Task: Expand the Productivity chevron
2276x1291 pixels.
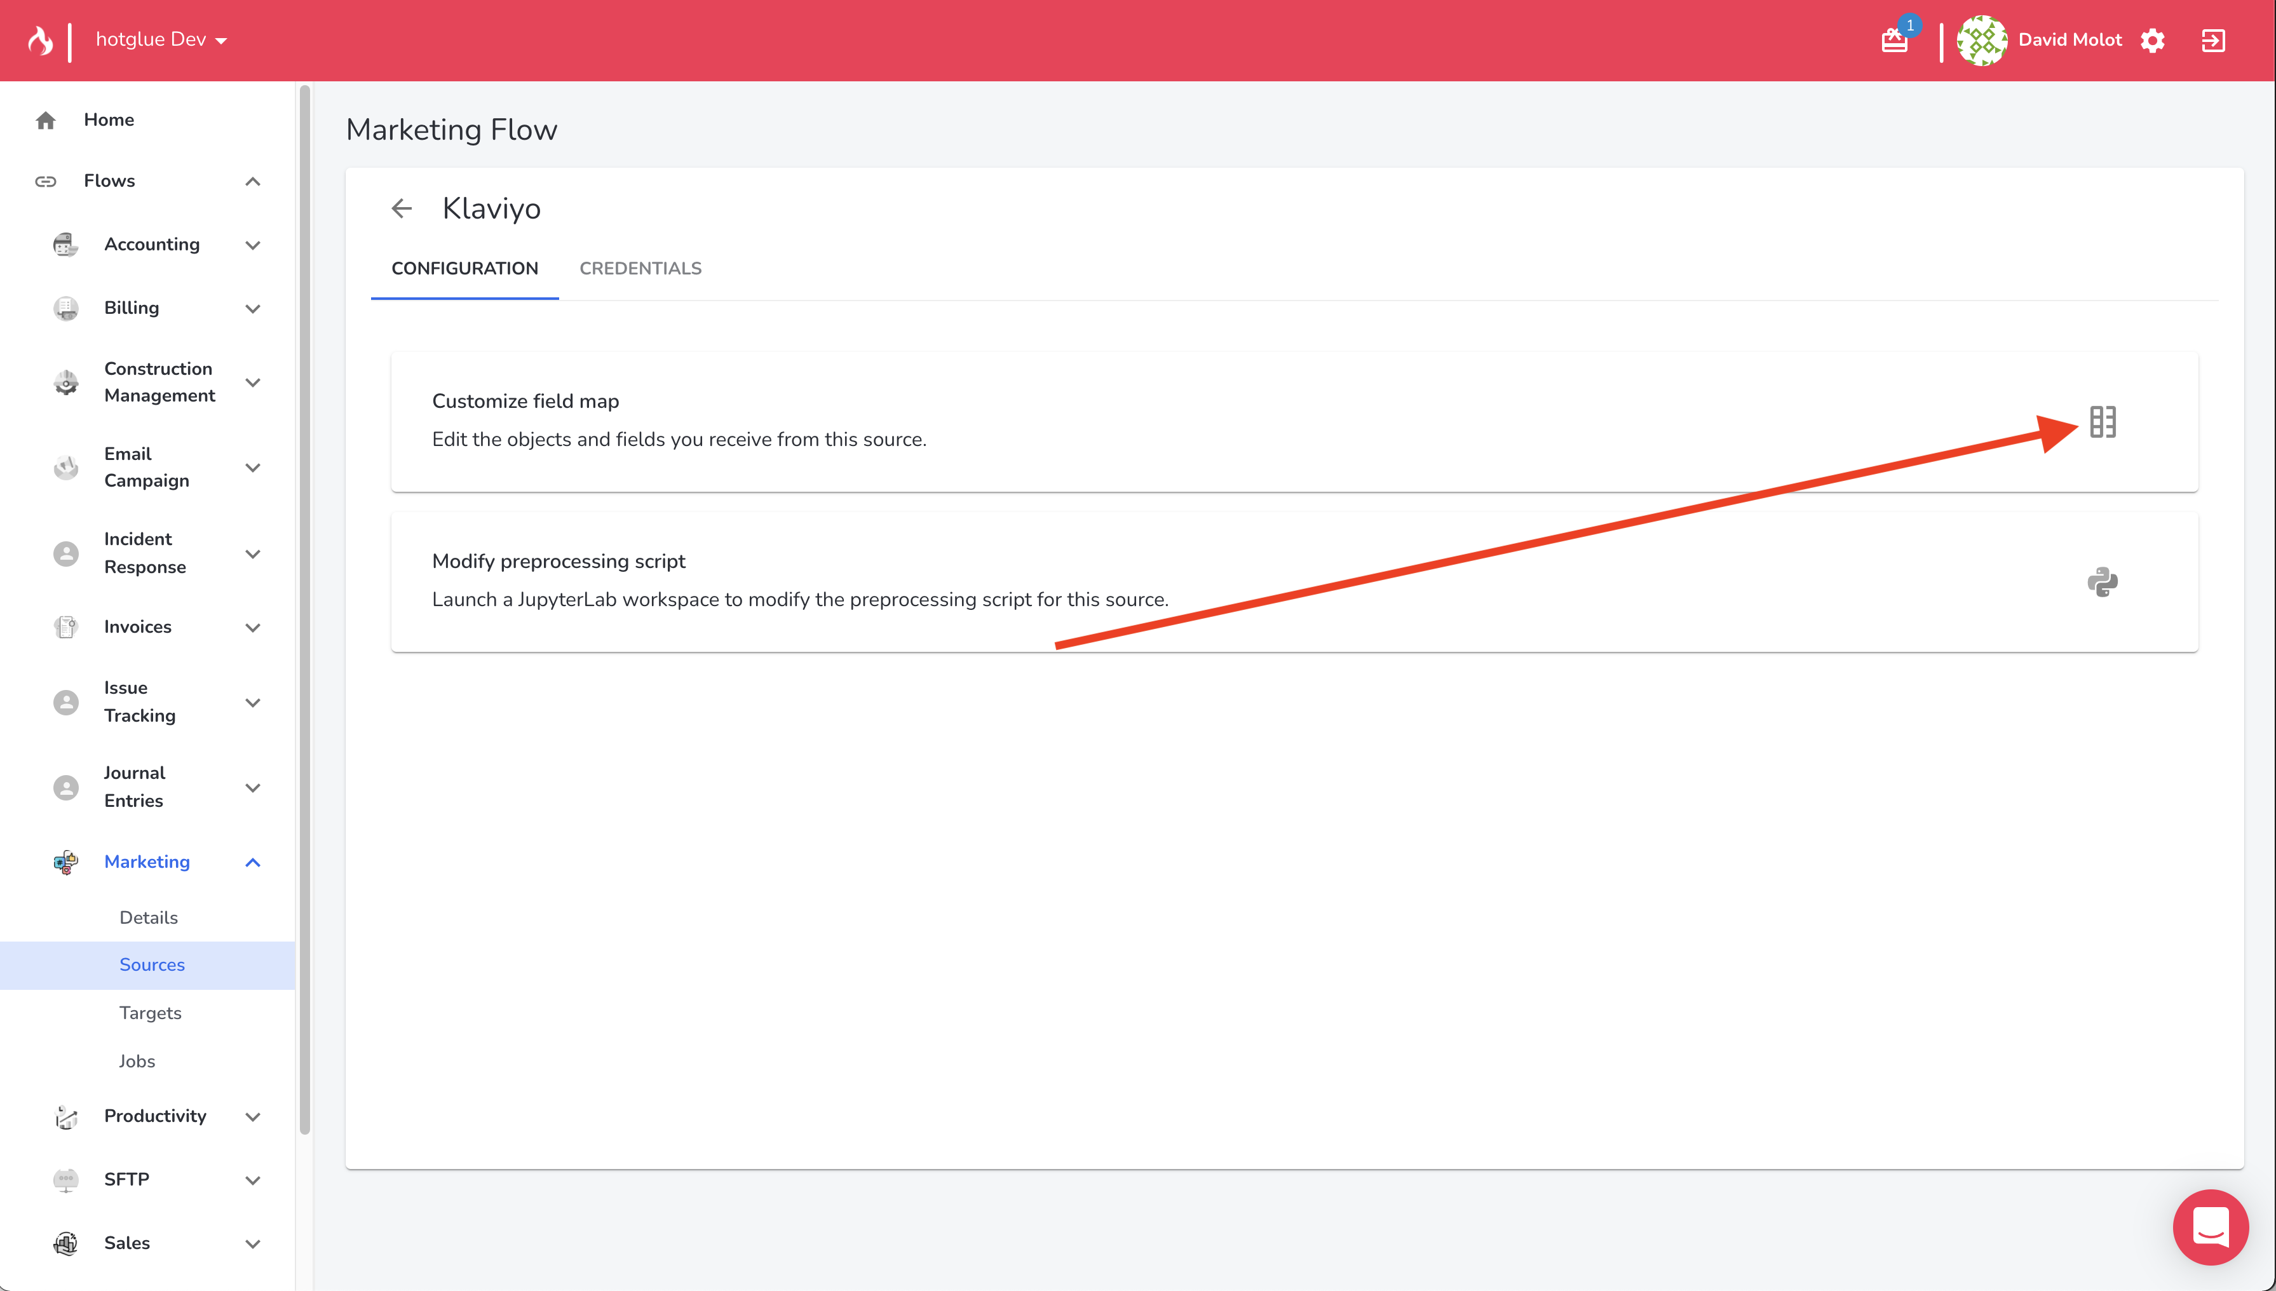Action: [x=253, y=1116]
